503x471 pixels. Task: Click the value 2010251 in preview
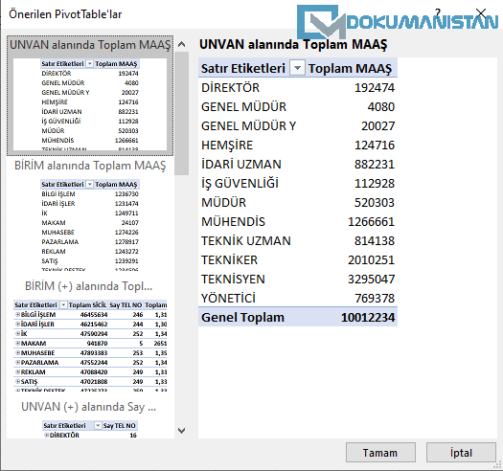coord(371,260)
